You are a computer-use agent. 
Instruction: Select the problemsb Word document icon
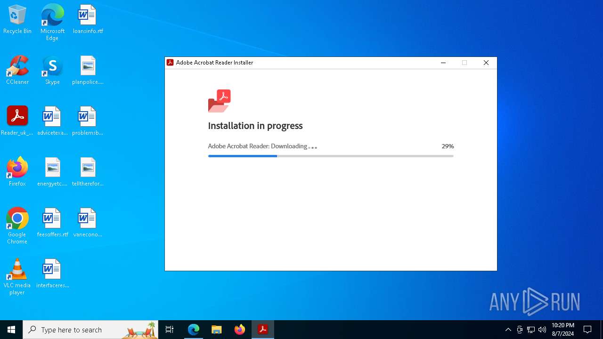[88, 121]
